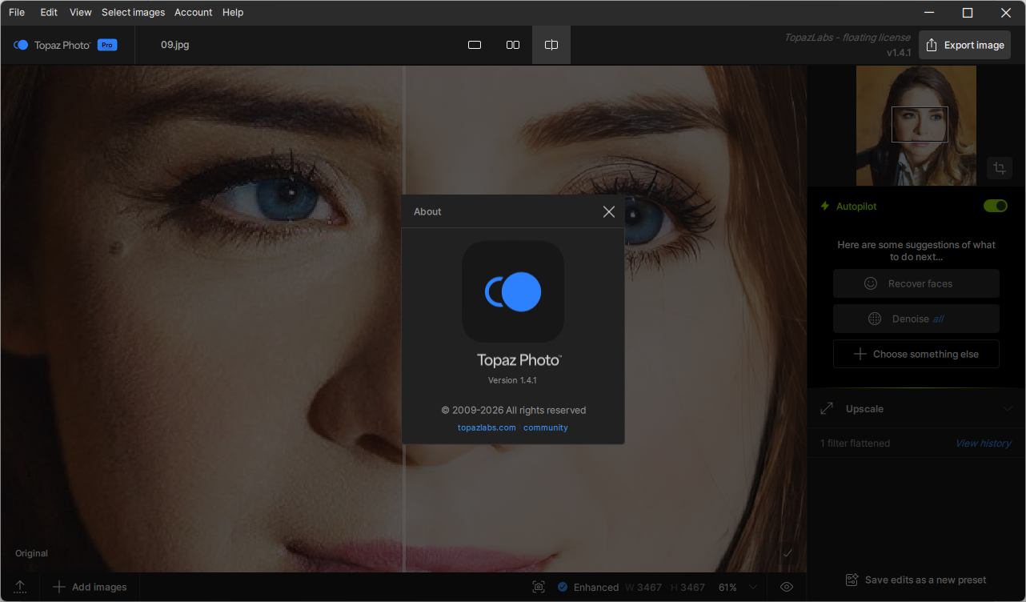Click the 'Here are some suggestions' text
The height and width of the screenshot is (602, 1026).
pyautogui.click(x=916, y=251)
